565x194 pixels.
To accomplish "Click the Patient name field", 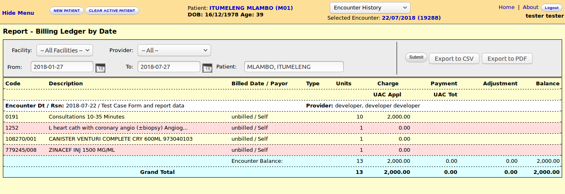I will point(293,67).
